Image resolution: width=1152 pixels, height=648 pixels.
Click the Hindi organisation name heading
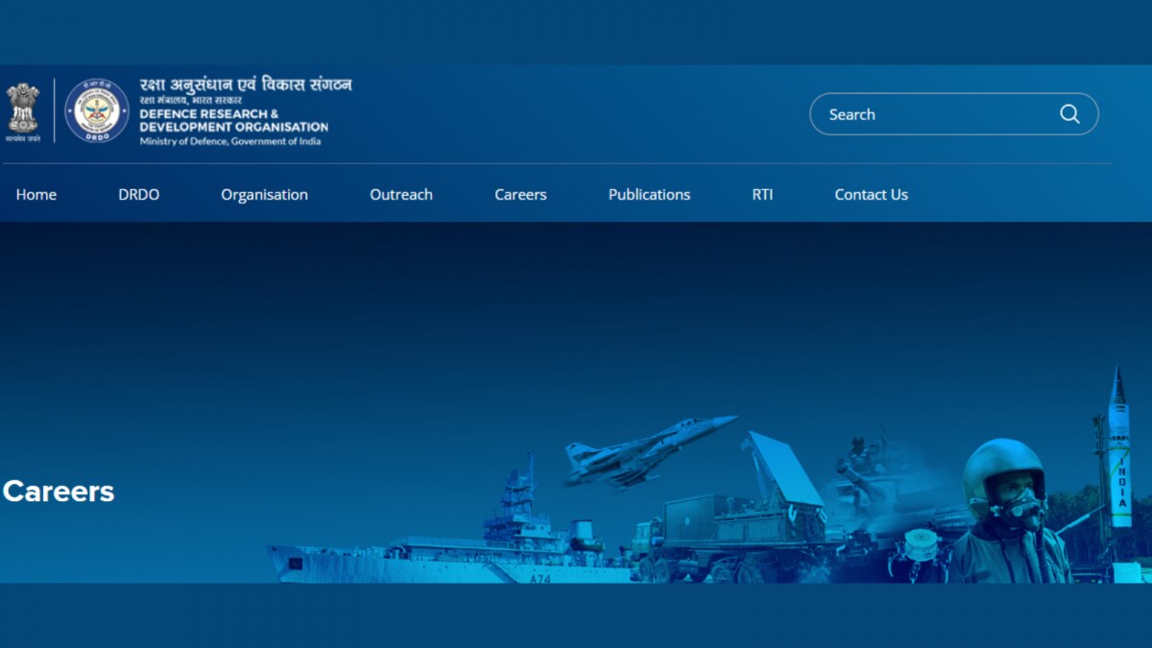(246, 84)
